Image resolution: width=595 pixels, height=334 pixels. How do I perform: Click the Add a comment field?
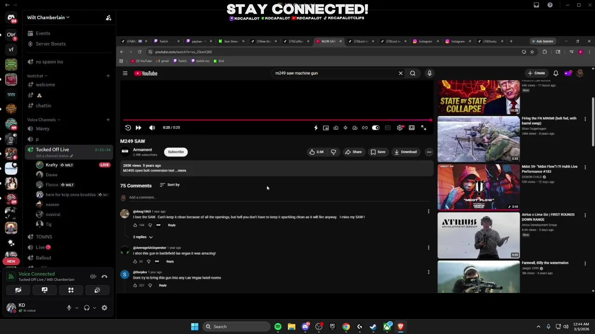pos(278,198)
